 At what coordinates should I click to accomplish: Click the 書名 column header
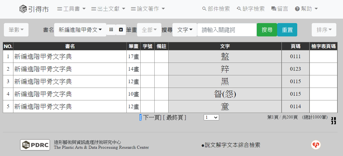point(70,46)
